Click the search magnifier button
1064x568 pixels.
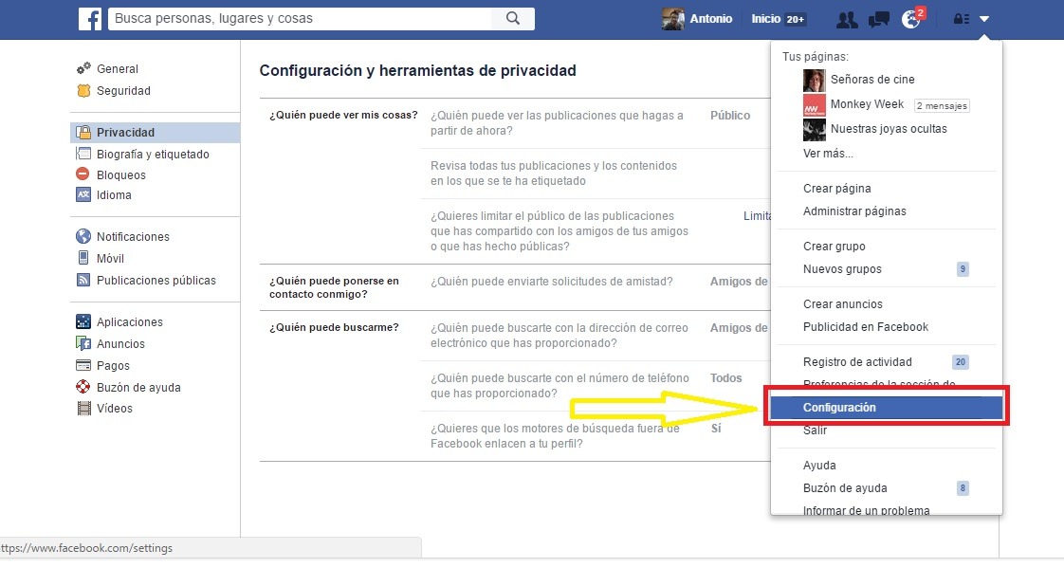tap(513, 19)
